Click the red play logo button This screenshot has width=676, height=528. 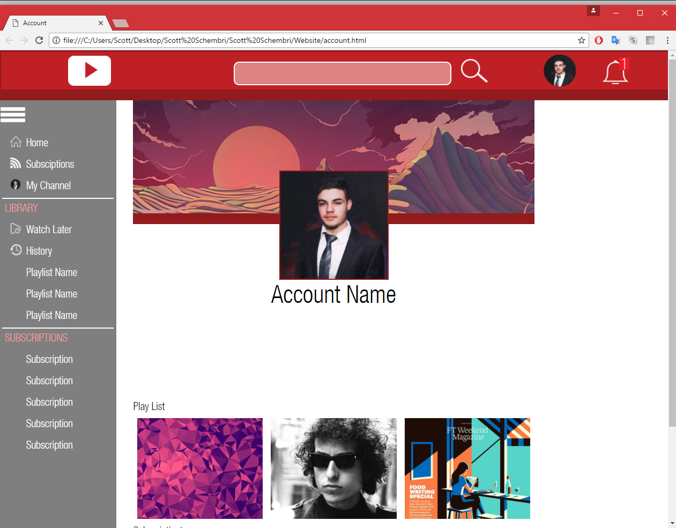(90, 71)
